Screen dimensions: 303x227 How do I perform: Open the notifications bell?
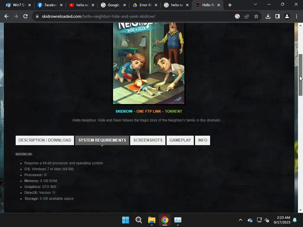[x=295, y=220]
